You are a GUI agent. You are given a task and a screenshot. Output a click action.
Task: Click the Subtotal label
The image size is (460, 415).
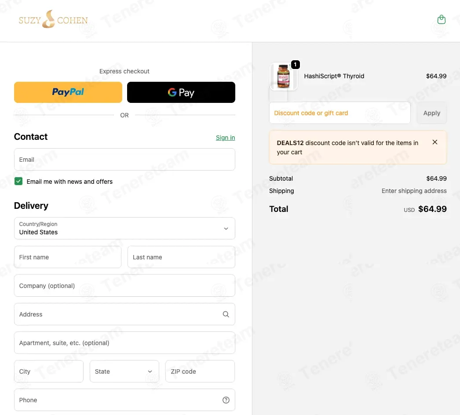click(x=281, y=178)
